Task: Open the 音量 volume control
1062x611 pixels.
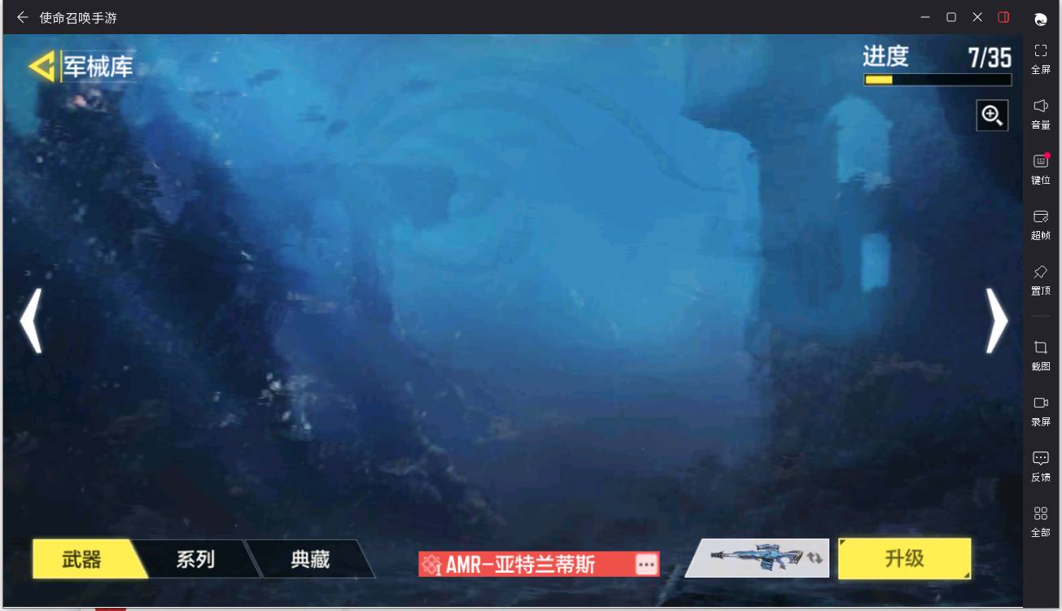Action: pos(1040,114)
